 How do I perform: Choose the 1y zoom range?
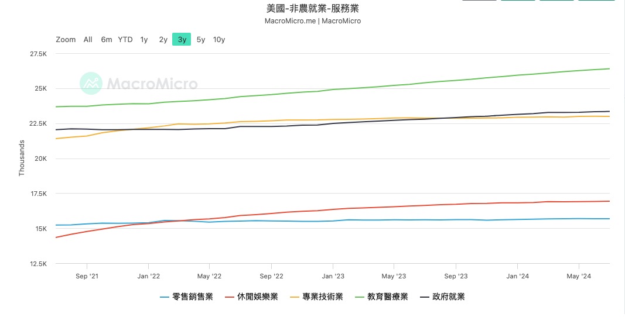(144, 40)
